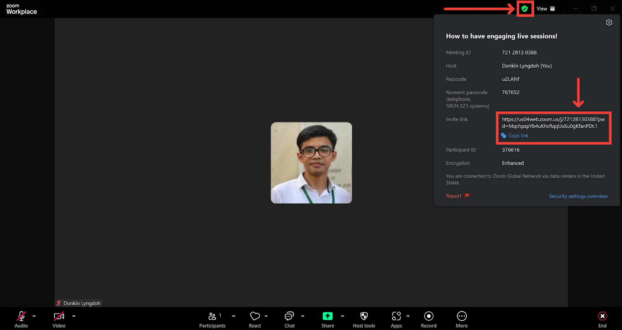622x330 pixels.
Task: Expand share options arrow next to Share
Action: pos(342,316)
